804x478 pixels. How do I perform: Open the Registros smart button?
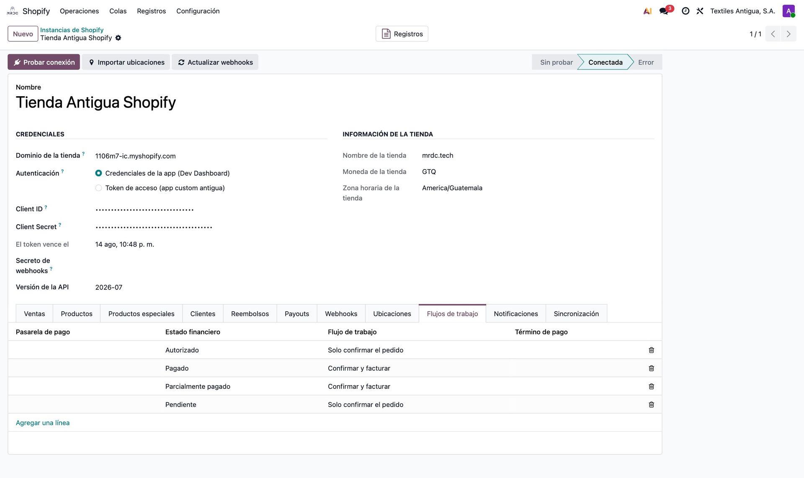[x=402, y=34]
